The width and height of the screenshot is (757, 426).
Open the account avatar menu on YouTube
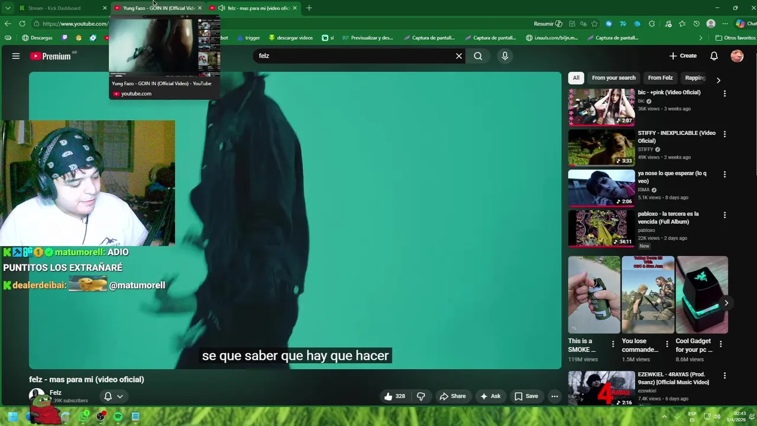(737, 56)
